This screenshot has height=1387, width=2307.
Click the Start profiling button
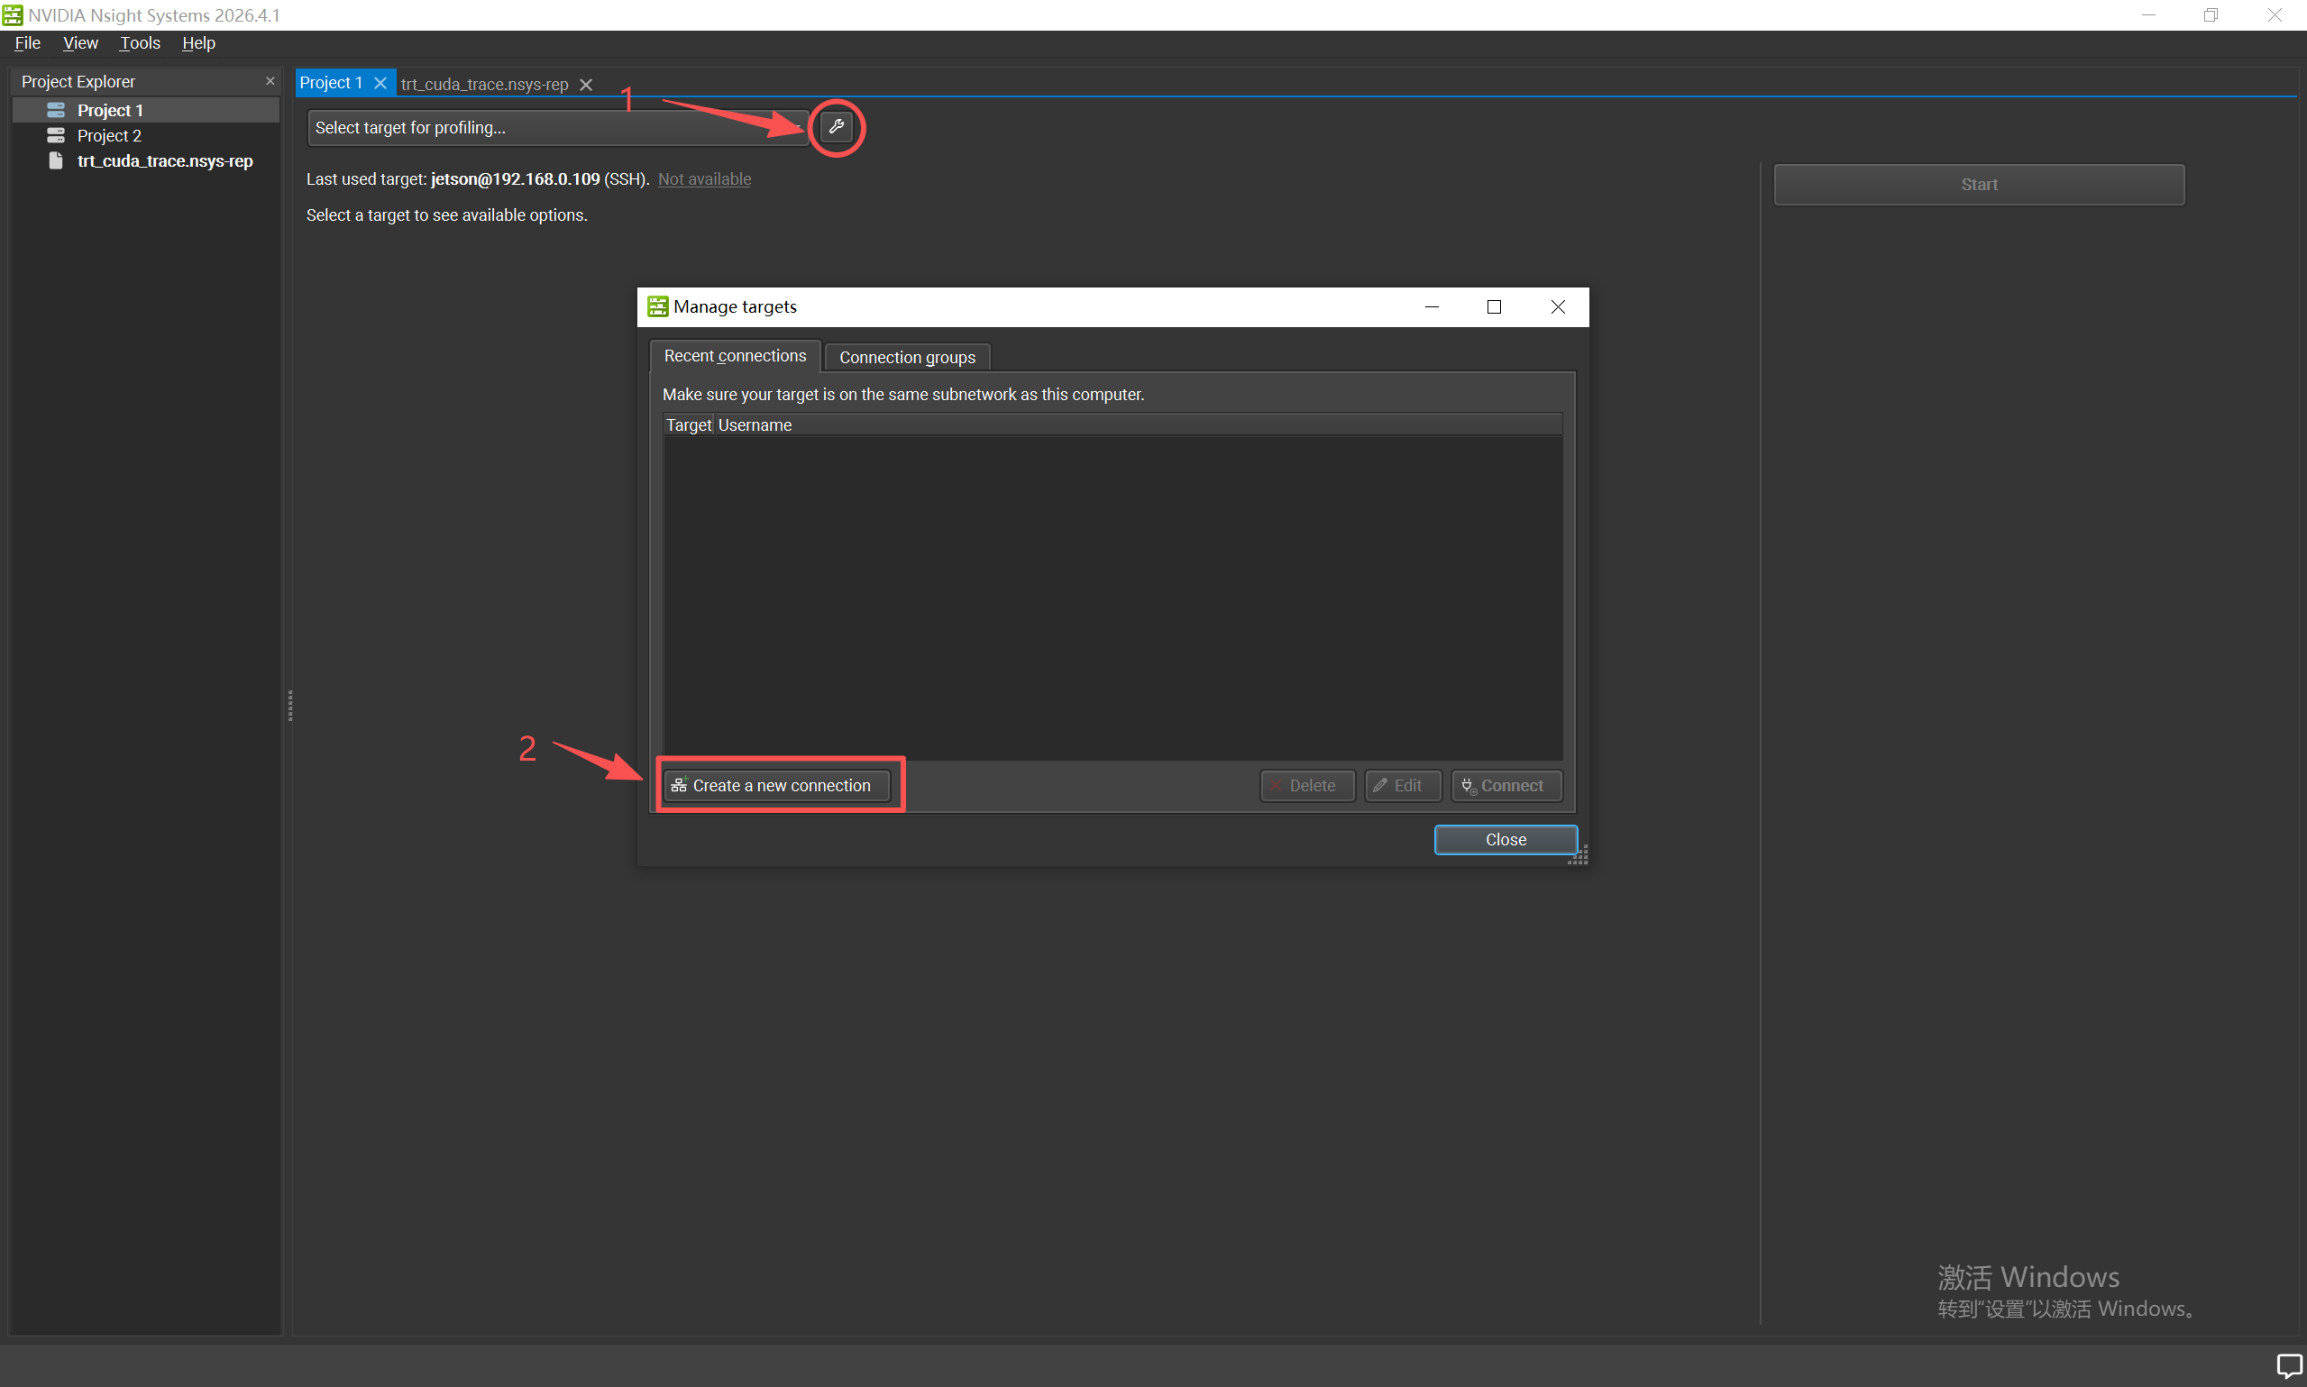tap(1979, 185)
